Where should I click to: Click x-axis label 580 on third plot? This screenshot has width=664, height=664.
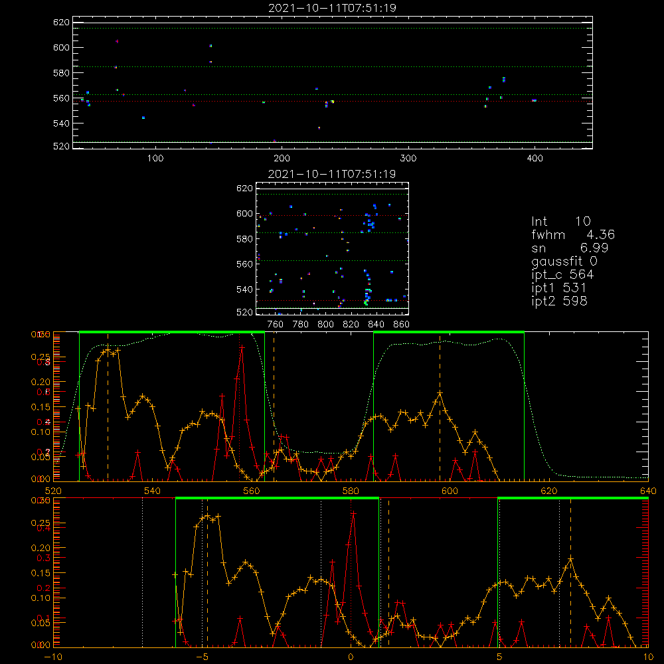point(351,491)
